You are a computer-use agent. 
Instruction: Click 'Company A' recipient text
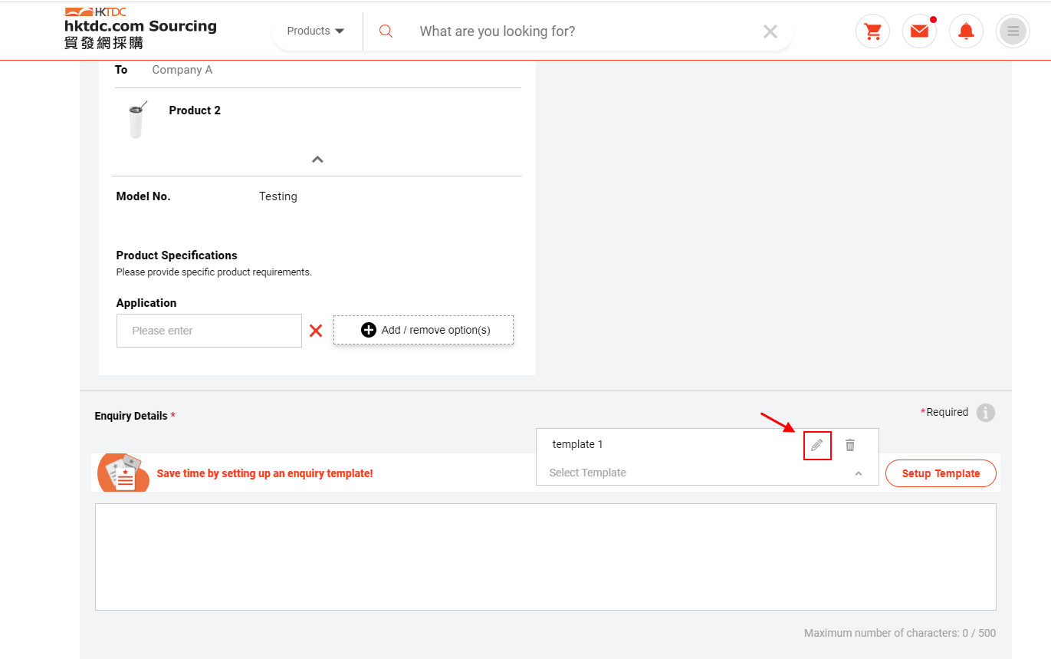click(182, 70)
